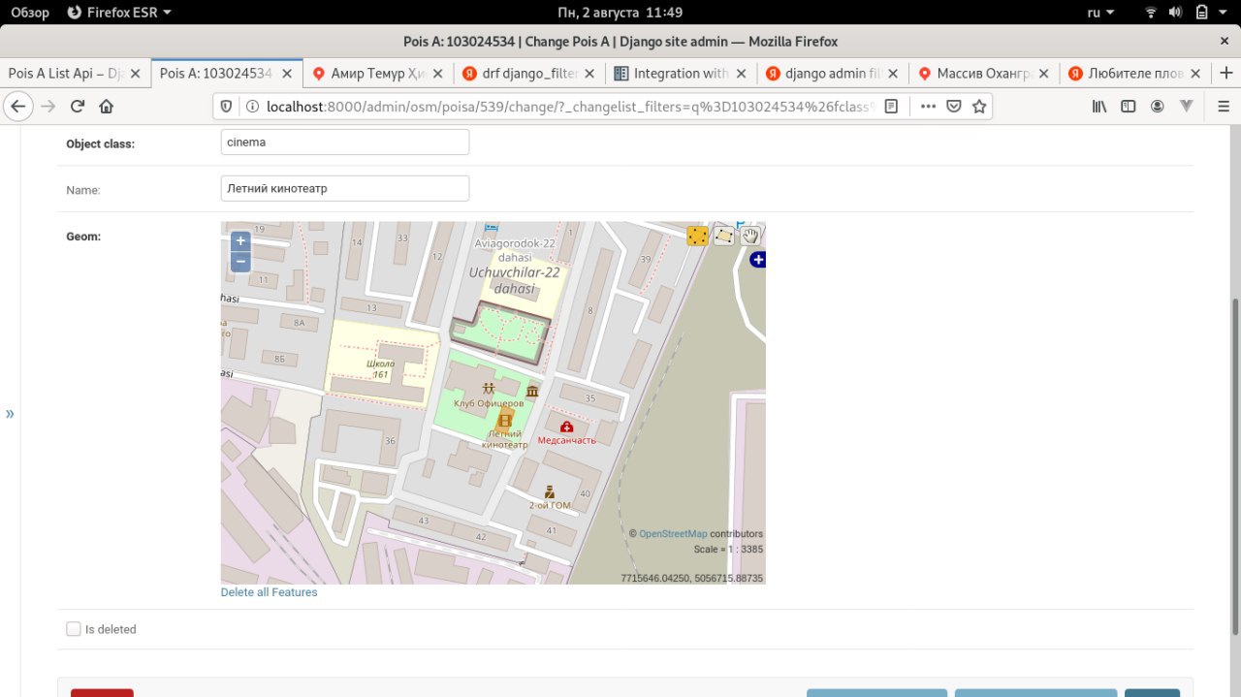
Task: Reload the current page
Action: (78, 106)
